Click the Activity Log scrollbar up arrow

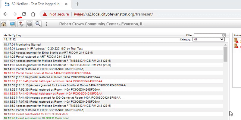point(225,45)
